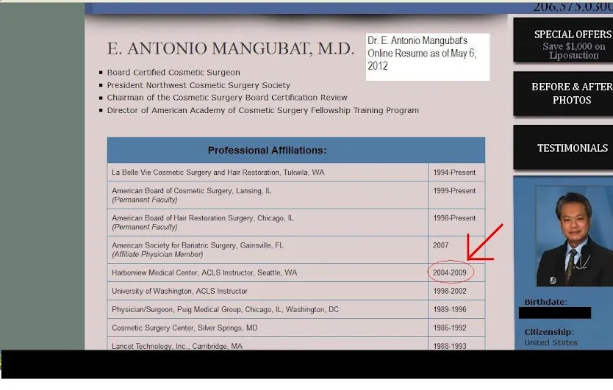Screen dimensions: 613x390
Task: Open Before & After Photos button
Action: 564,94
